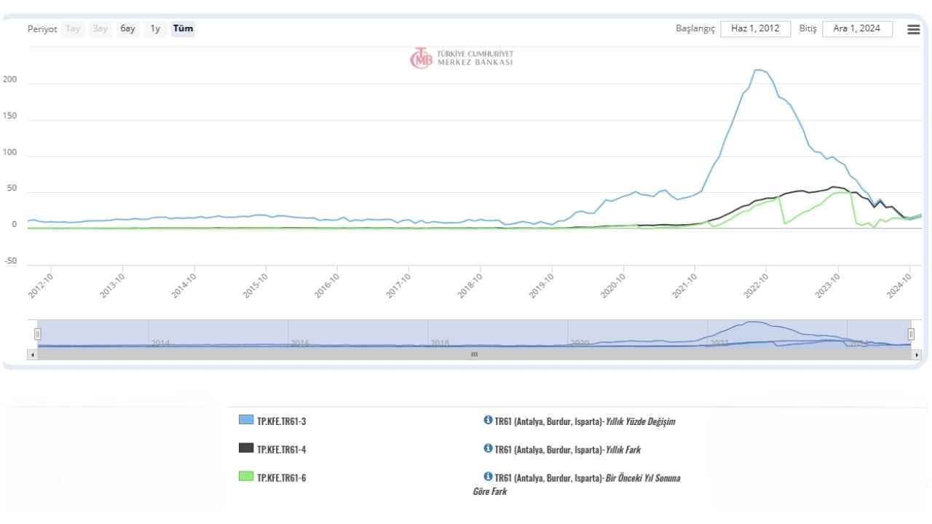932x524 pixels.
Task: Click the Periyot label
Action: click(42, 29)
